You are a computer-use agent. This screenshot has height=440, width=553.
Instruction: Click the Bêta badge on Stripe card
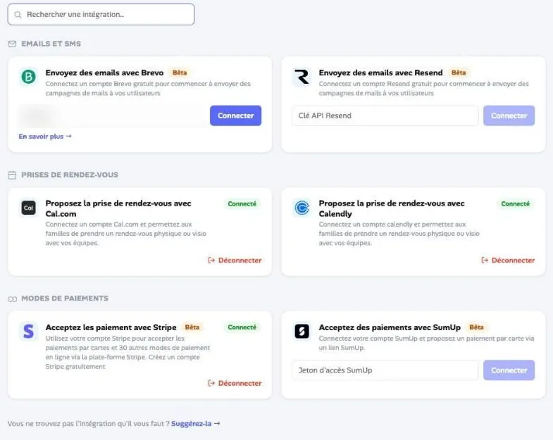pyautogui.click(x=192, y=327)
